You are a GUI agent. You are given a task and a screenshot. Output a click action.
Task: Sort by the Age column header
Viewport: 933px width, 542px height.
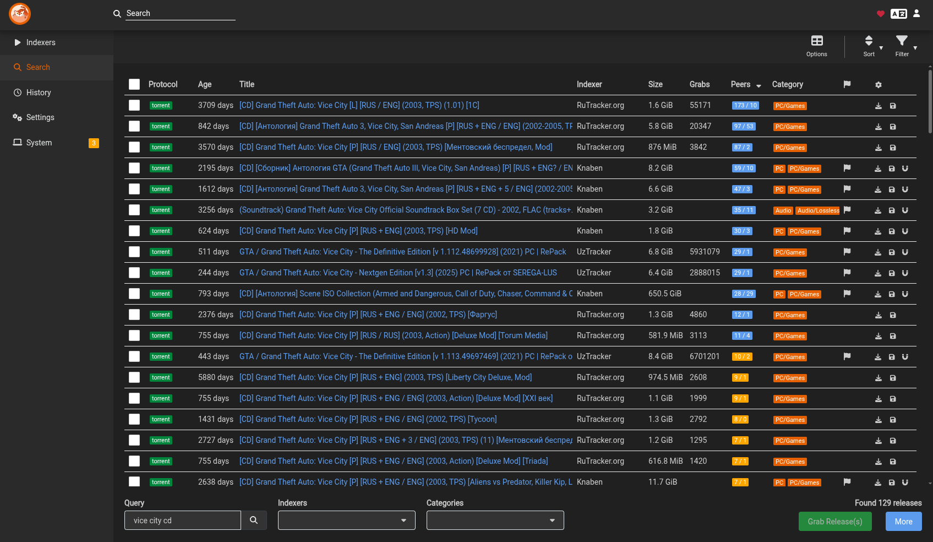(205, 84)
